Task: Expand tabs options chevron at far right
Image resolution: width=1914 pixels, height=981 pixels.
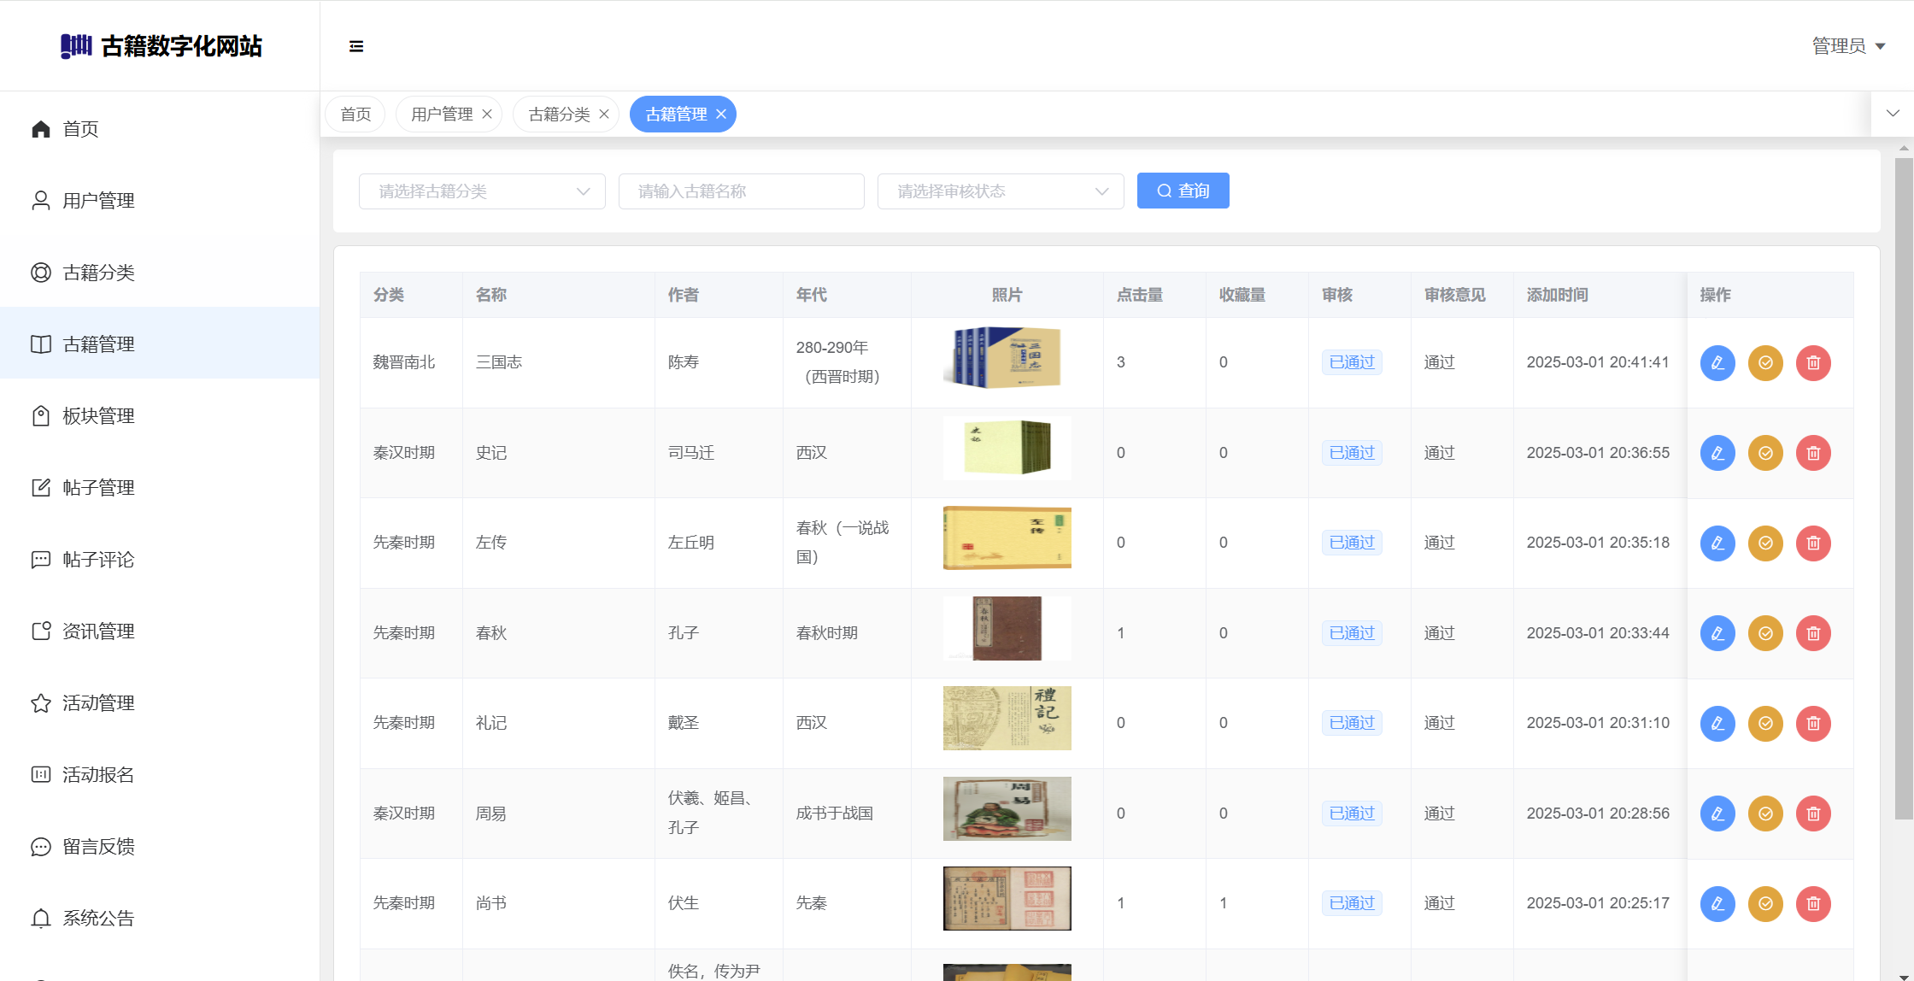Action: coord(1893,114)
